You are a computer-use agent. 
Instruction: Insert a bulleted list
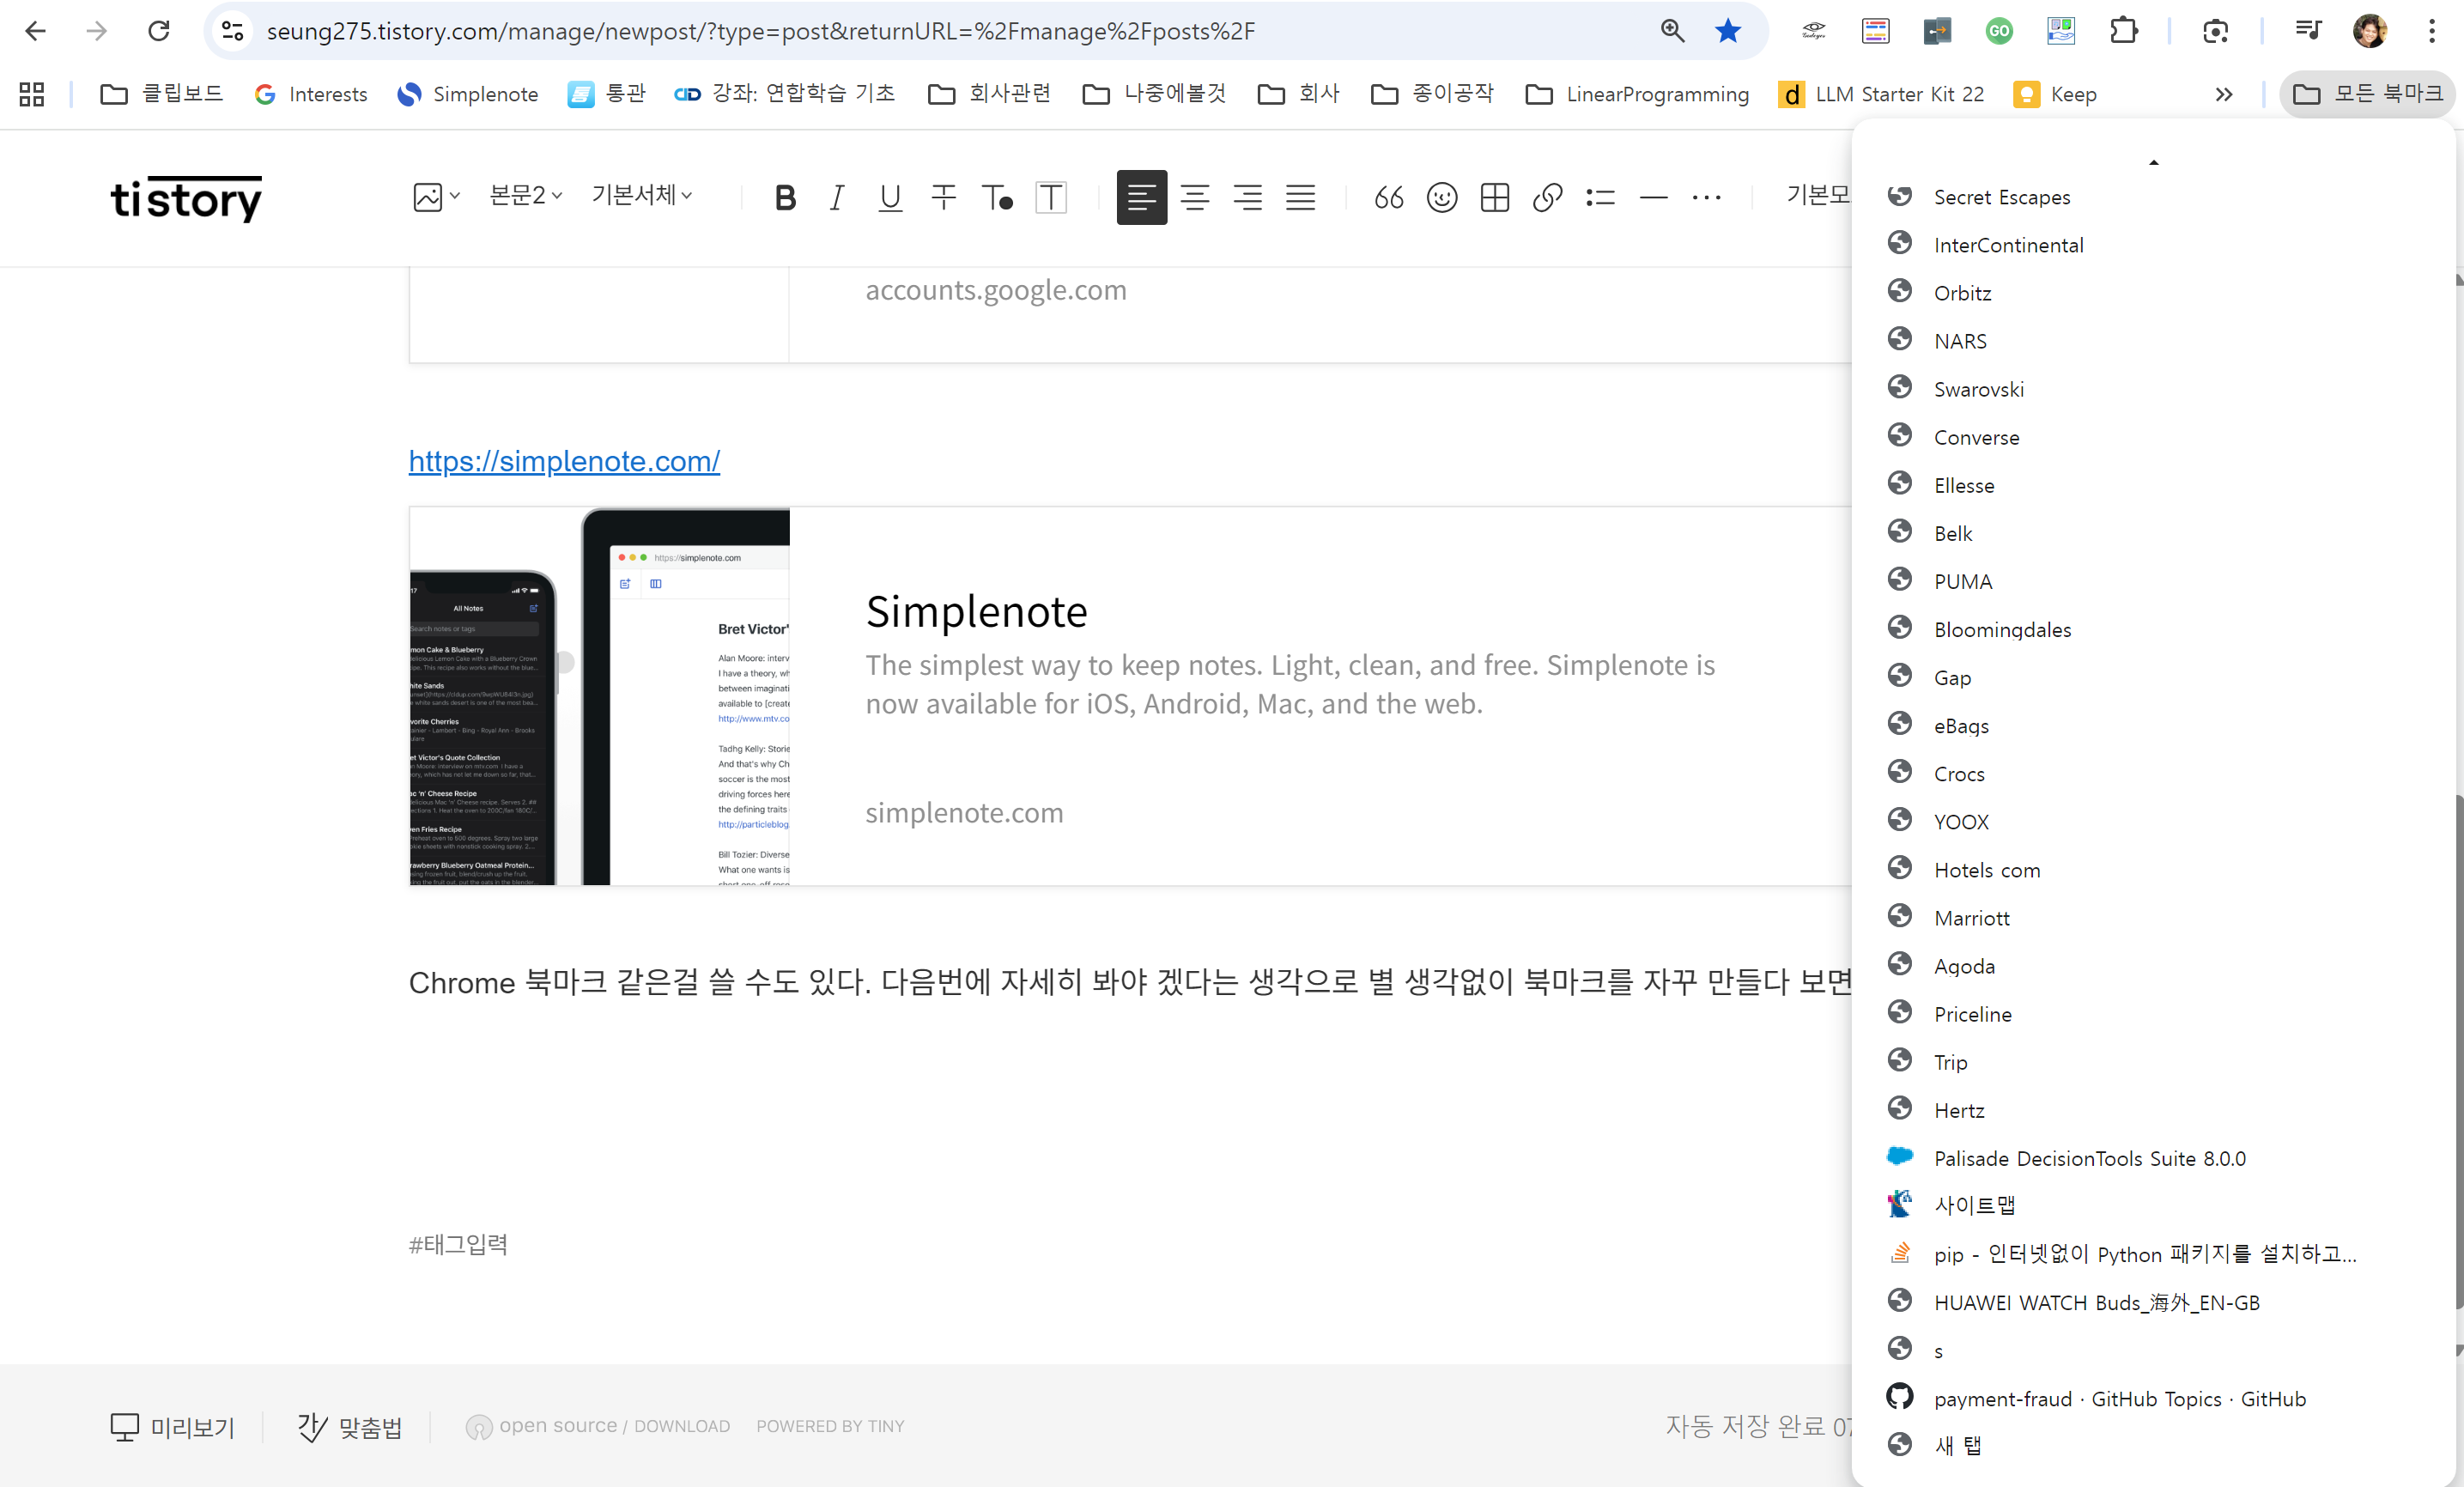pos(1600,197)
